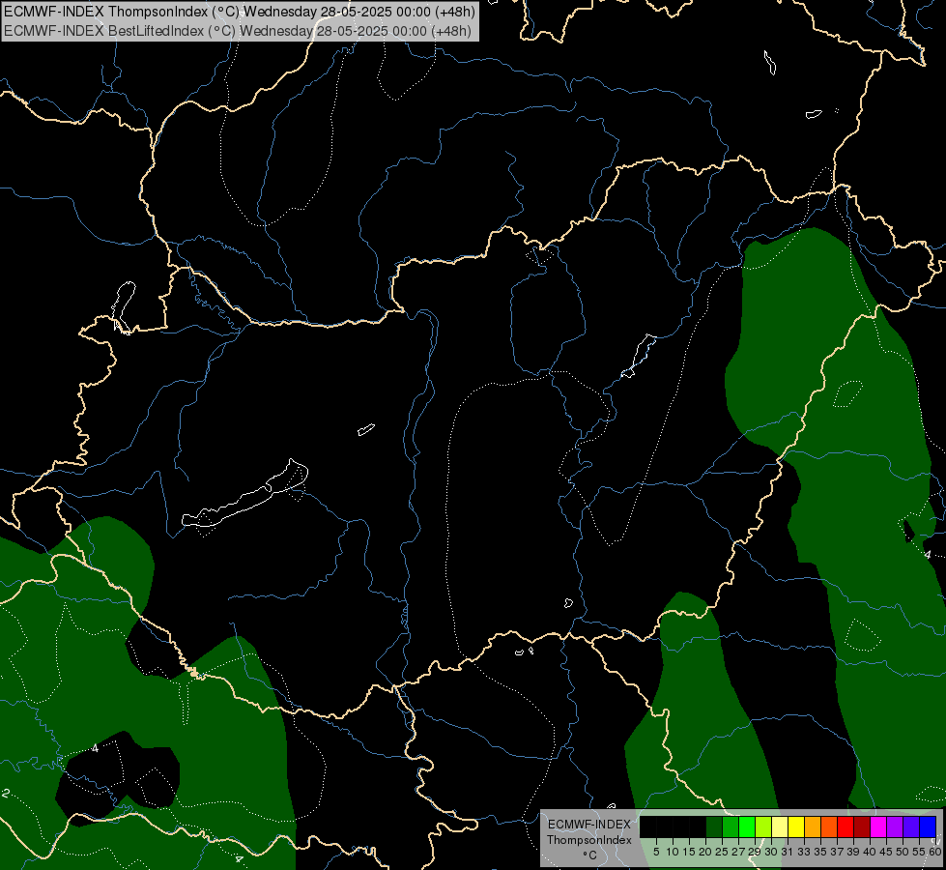
Task: Click legend tick value '35'
Action: point(820,852)
